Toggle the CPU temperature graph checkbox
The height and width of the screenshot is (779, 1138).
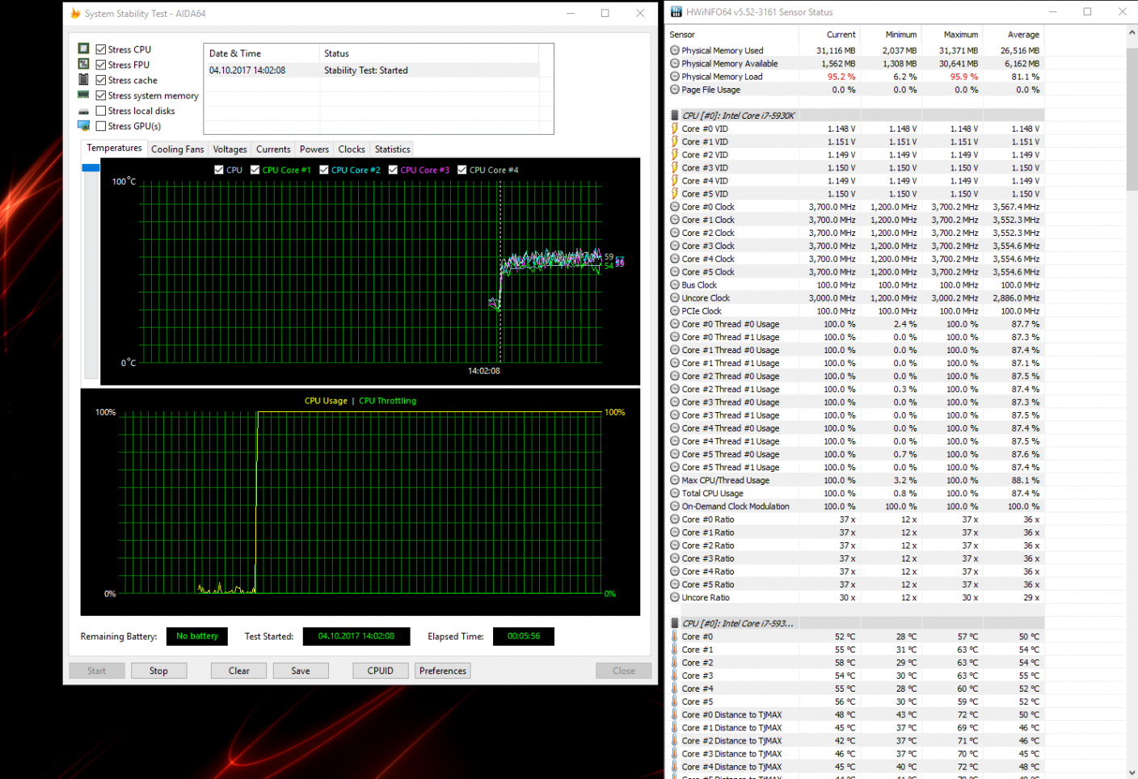(219, 170)
